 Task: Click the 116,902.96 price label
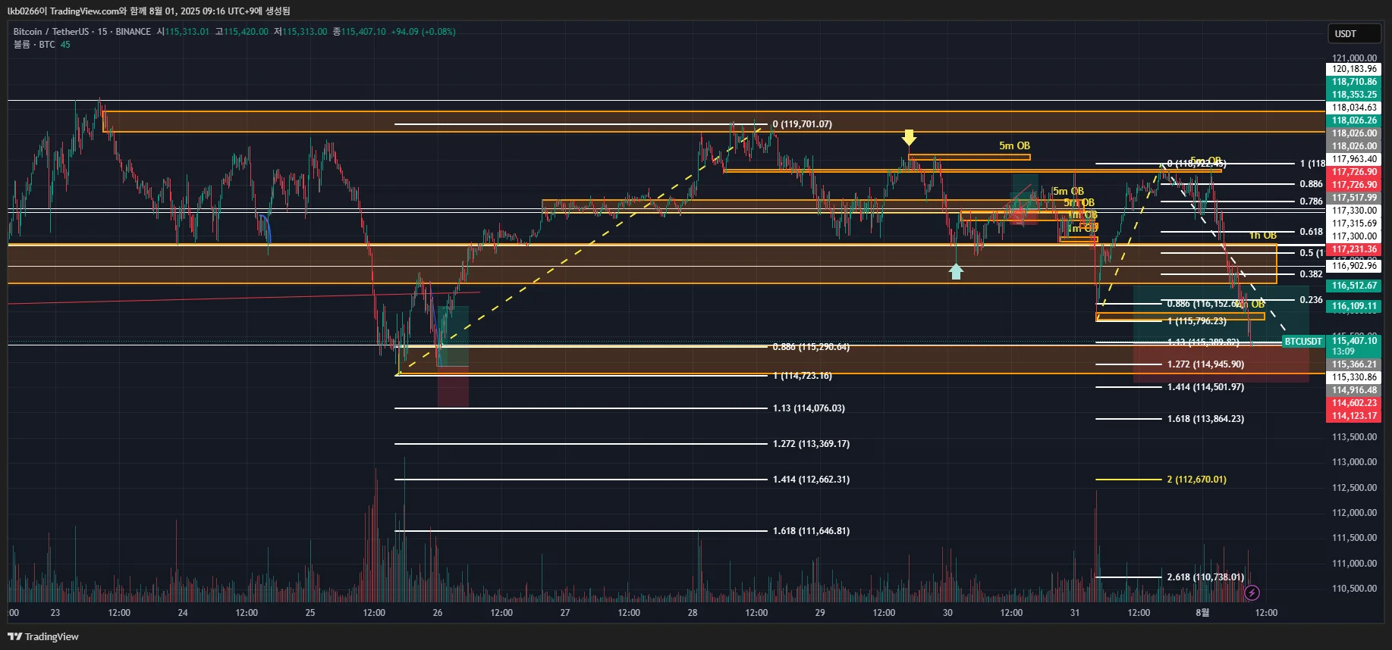(1354, 266)
